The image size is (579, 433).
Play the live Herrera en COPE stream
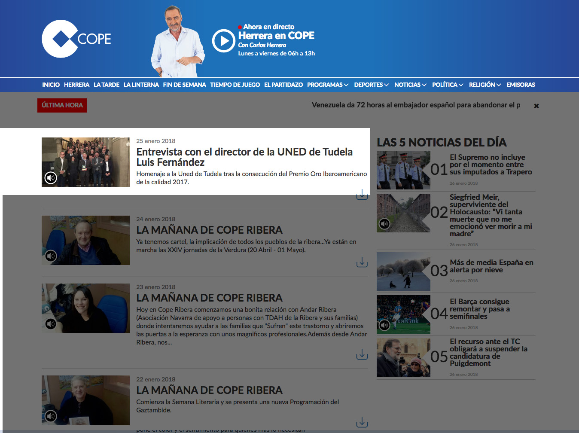pyautogui.click(x=223, y=41)
